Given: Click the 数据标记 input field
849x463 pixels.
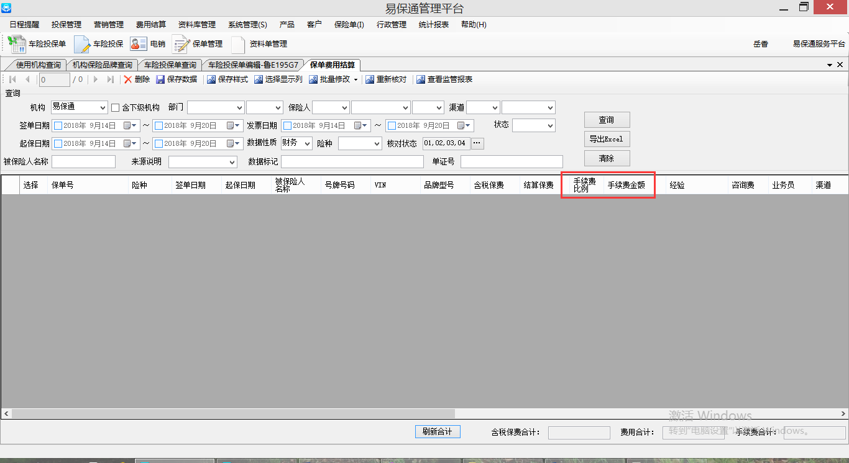Looking at the screenshot, I should click(x=352, y=161).
